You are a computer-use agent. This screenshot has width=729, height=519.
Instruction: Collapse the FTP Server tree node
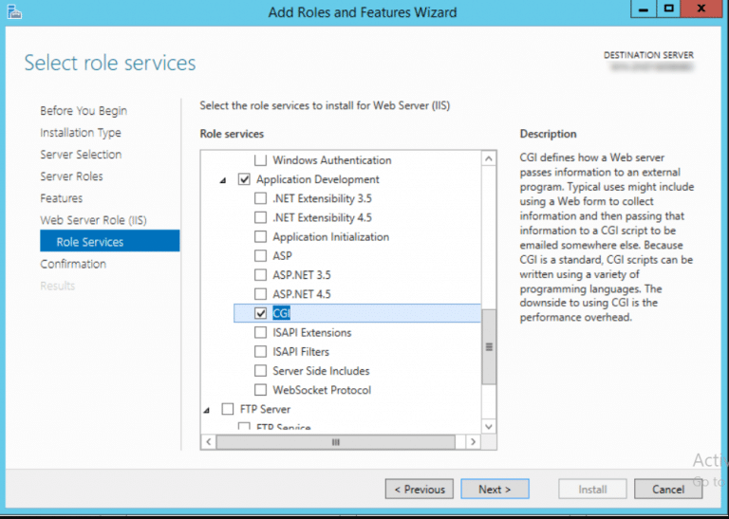click(207, 410)
